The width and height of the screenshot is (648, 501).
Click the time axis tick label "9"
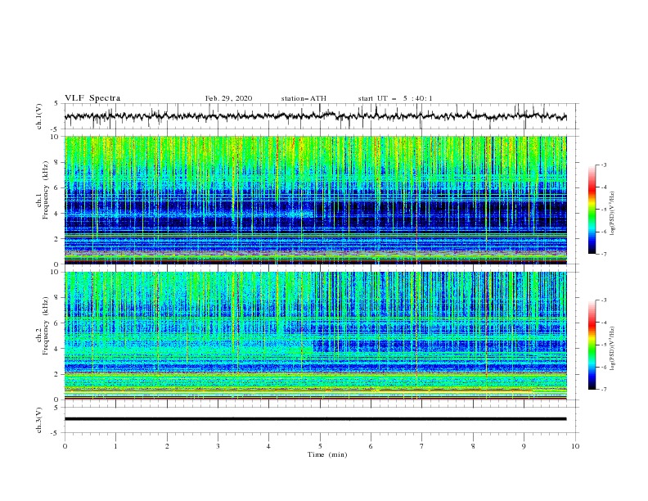point(524,446)
